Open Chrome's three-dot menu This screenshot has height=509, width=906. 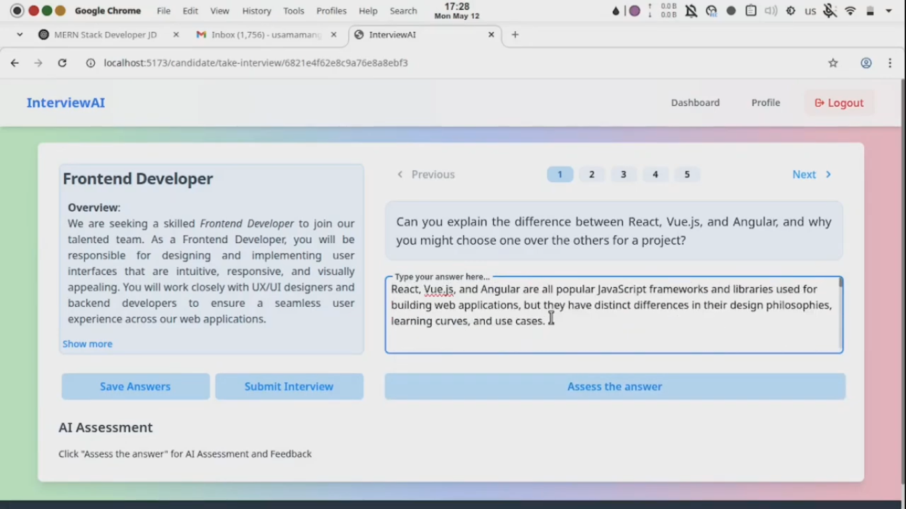(891, 62)
